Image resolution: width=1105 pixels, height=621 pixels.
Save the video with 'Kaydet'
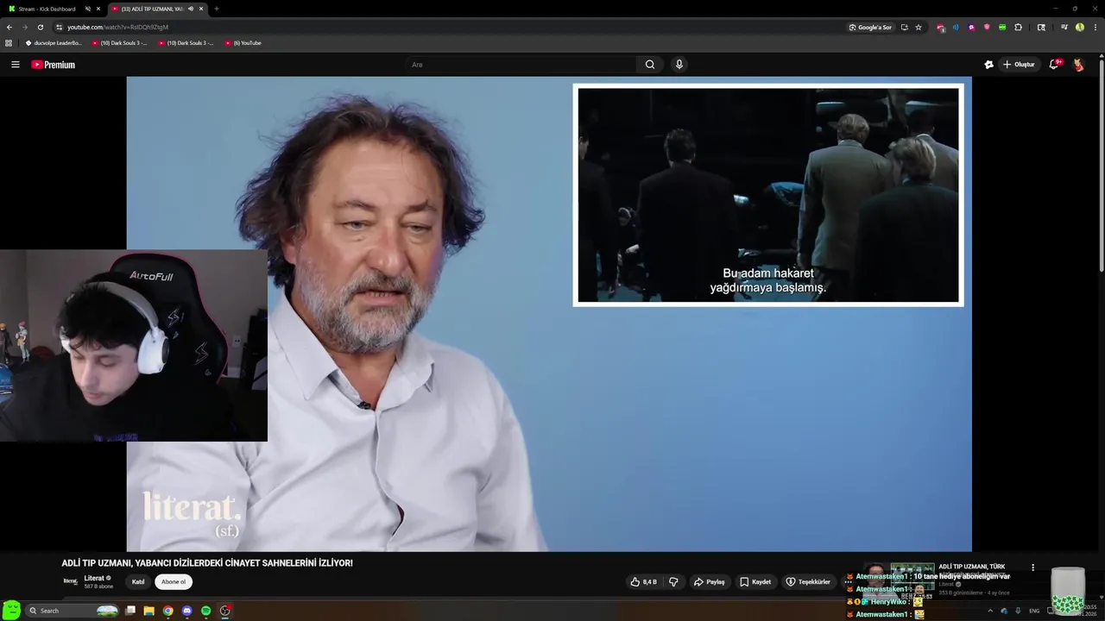pos(755,581)
